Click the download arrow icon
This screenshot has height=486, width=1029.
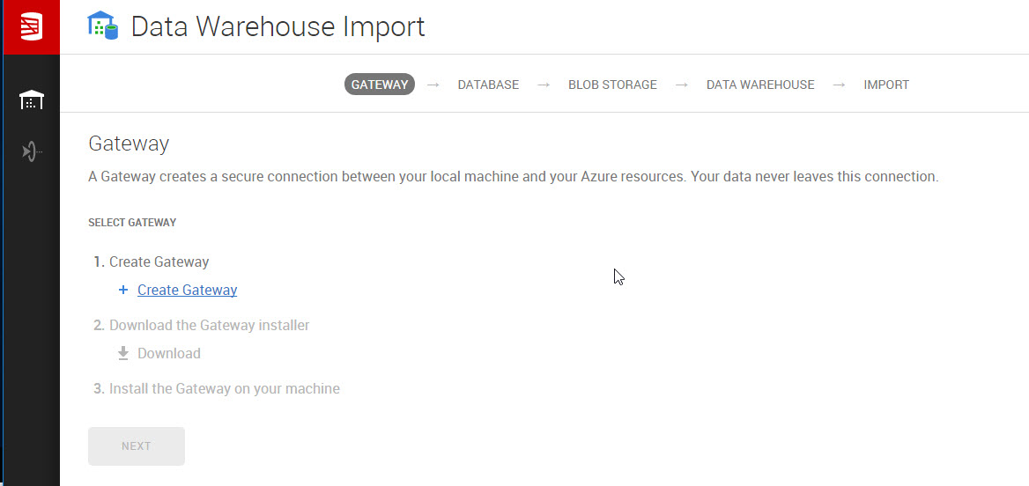[122, 354]
